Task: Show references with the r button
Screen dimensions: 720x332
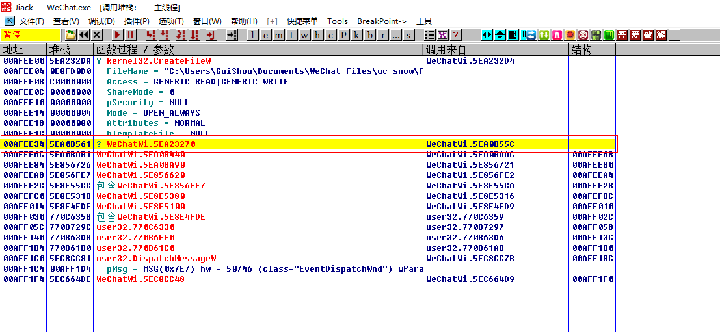Action: pos(383,35)
